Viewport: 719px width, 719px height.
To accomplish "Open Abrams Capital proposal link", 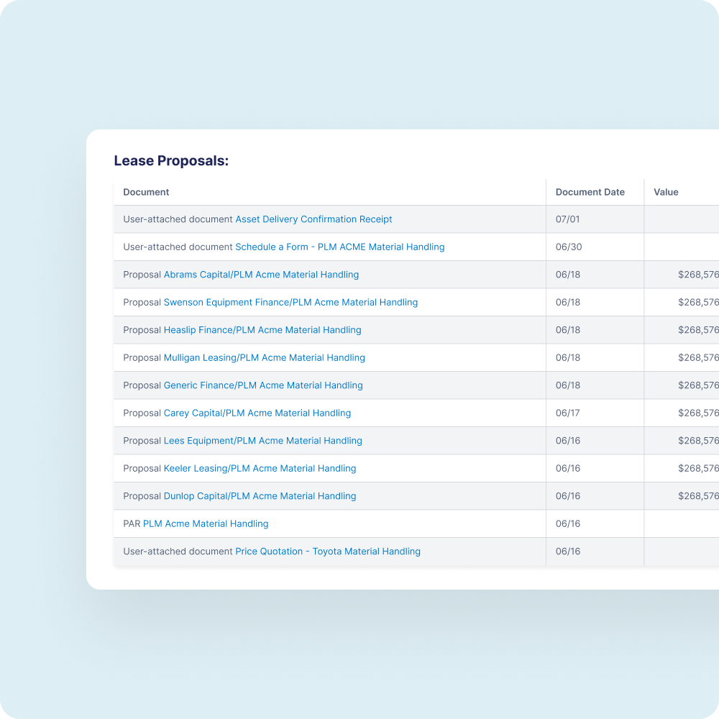I will 261,274.
